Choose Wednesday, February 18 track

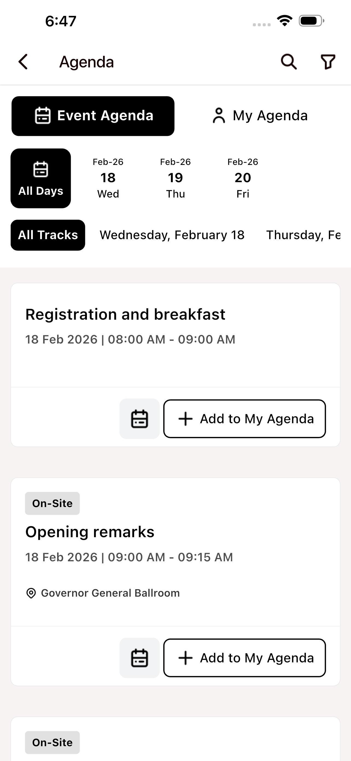point(172,235)
